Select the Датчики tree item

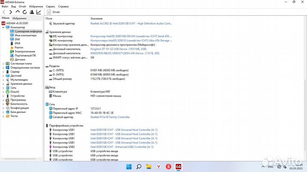(x=17, y=60)
